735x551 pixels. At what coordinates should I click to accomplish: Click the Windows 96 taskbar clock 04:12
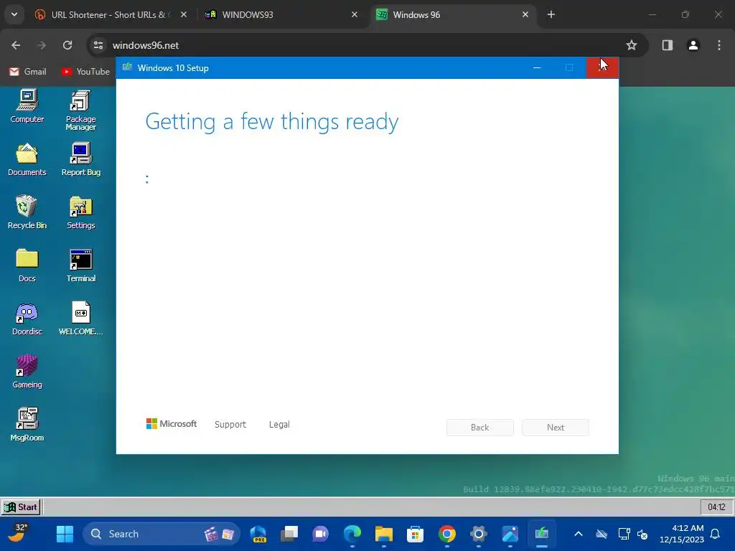716,507
